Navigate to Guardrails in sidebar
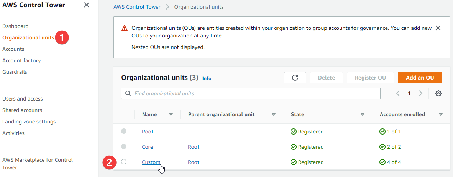This screenshot has height=177, width=453. coord(15,72)
